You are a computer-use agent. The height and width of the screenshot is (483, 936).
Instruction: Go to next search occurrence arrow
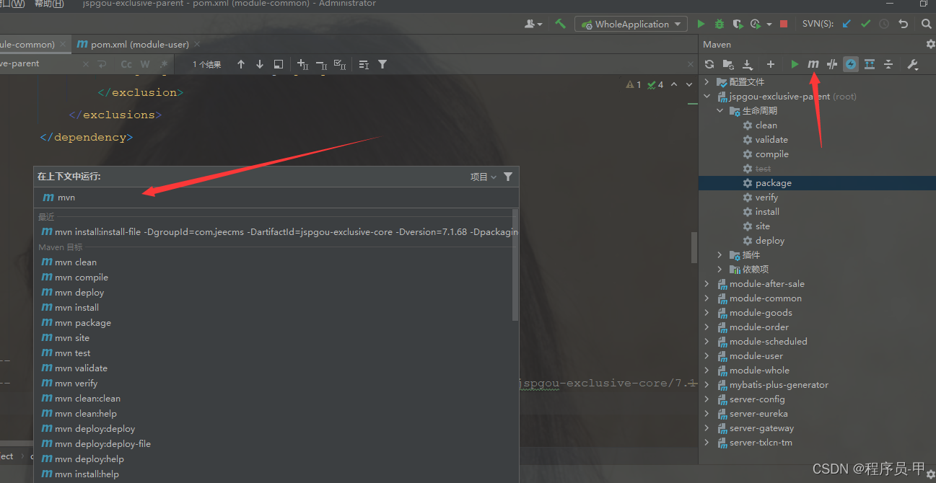260,64
